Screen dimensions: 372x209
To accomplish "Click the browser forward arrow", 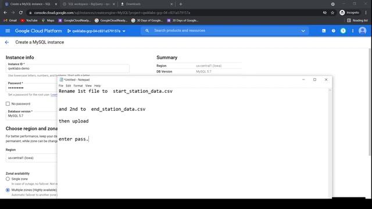I will (x=13, y=13).
